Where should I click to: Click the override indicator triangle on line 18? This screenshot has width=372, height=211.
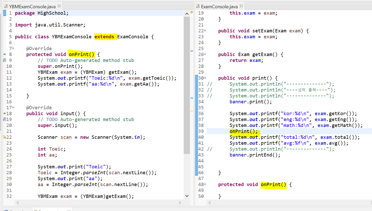pos(4,113)
